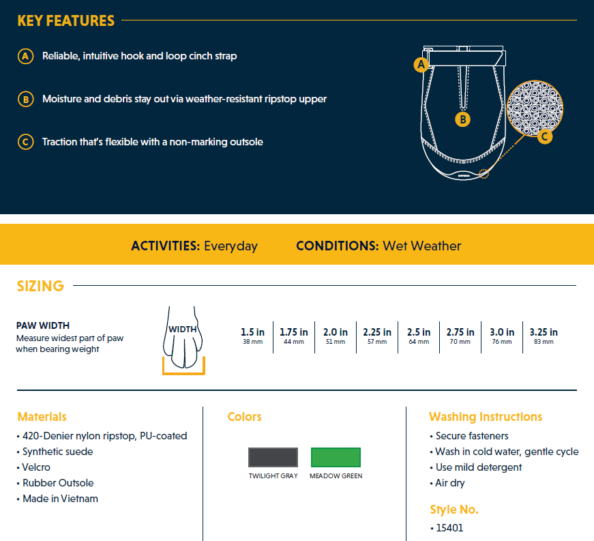
Task: Click the MEADOW GREEN label
Action: [336, 476]
